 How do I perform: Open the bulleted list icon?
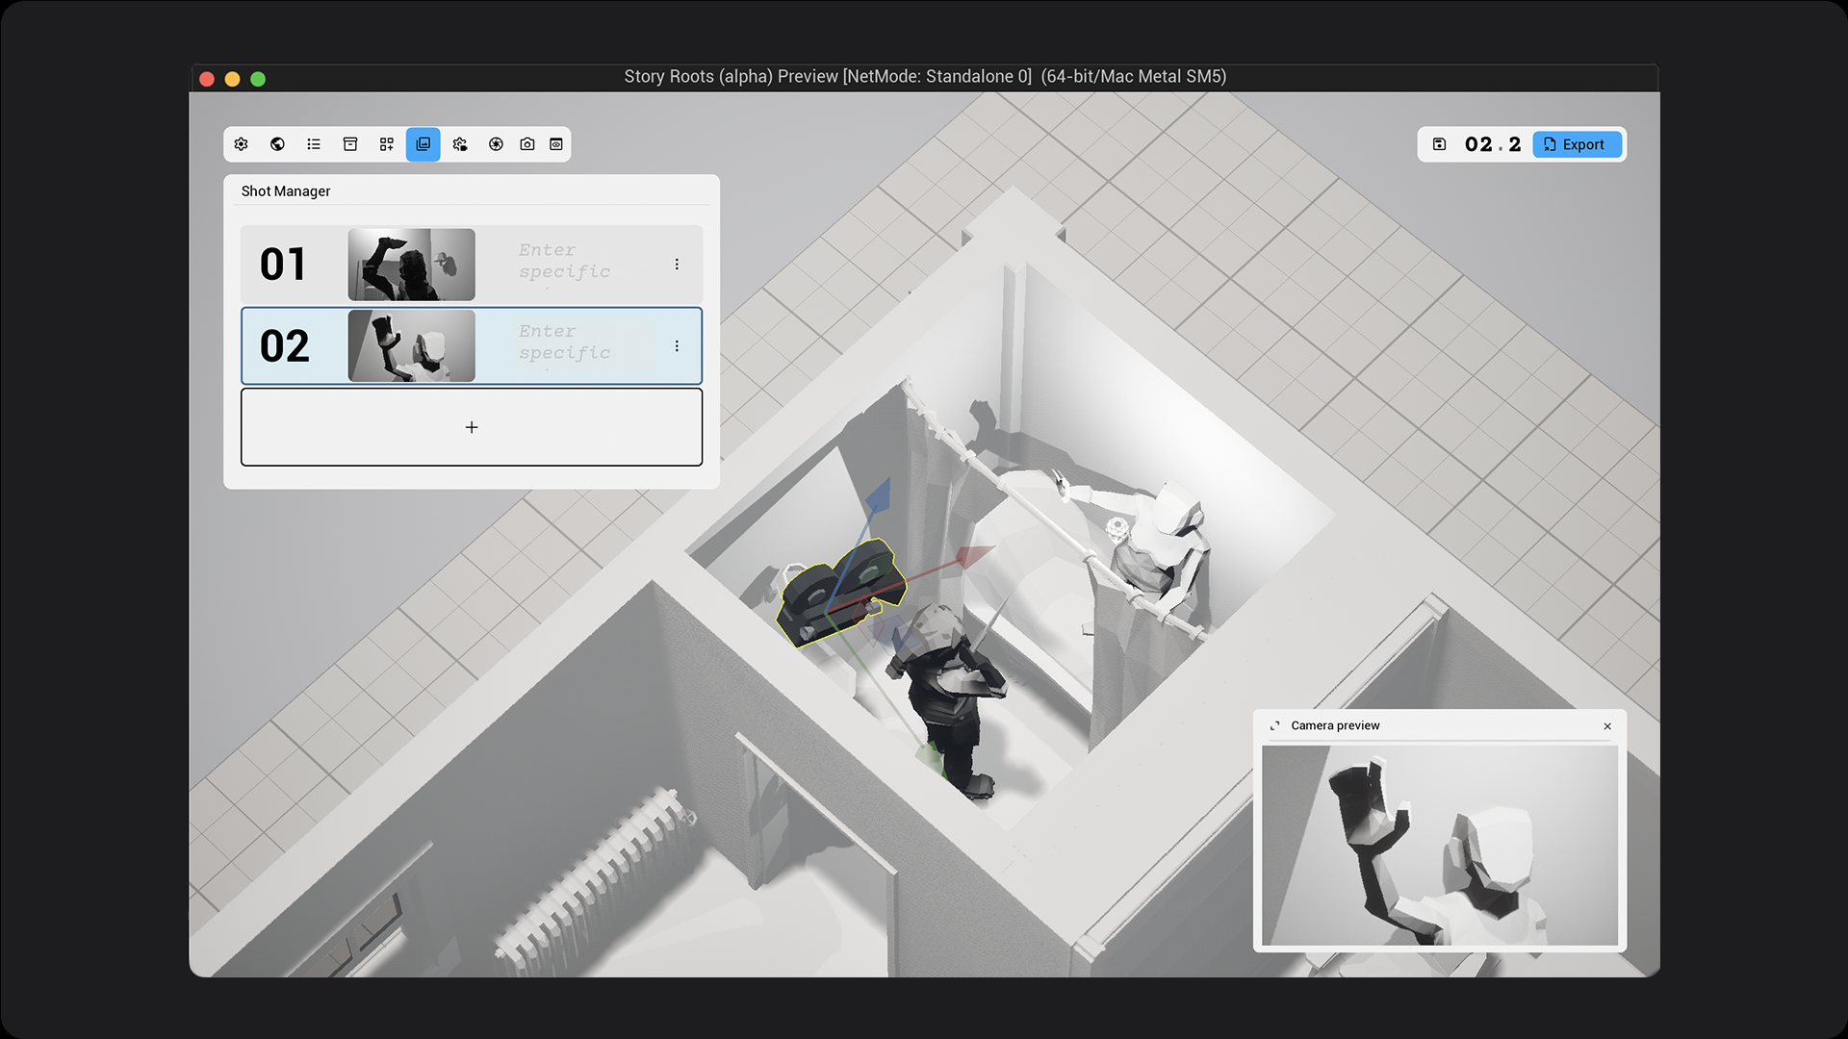tap(314, 144)
